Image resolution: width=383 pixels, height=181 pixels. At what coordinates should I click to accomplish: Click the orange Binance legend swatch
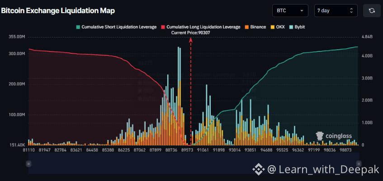click(246, 27)
